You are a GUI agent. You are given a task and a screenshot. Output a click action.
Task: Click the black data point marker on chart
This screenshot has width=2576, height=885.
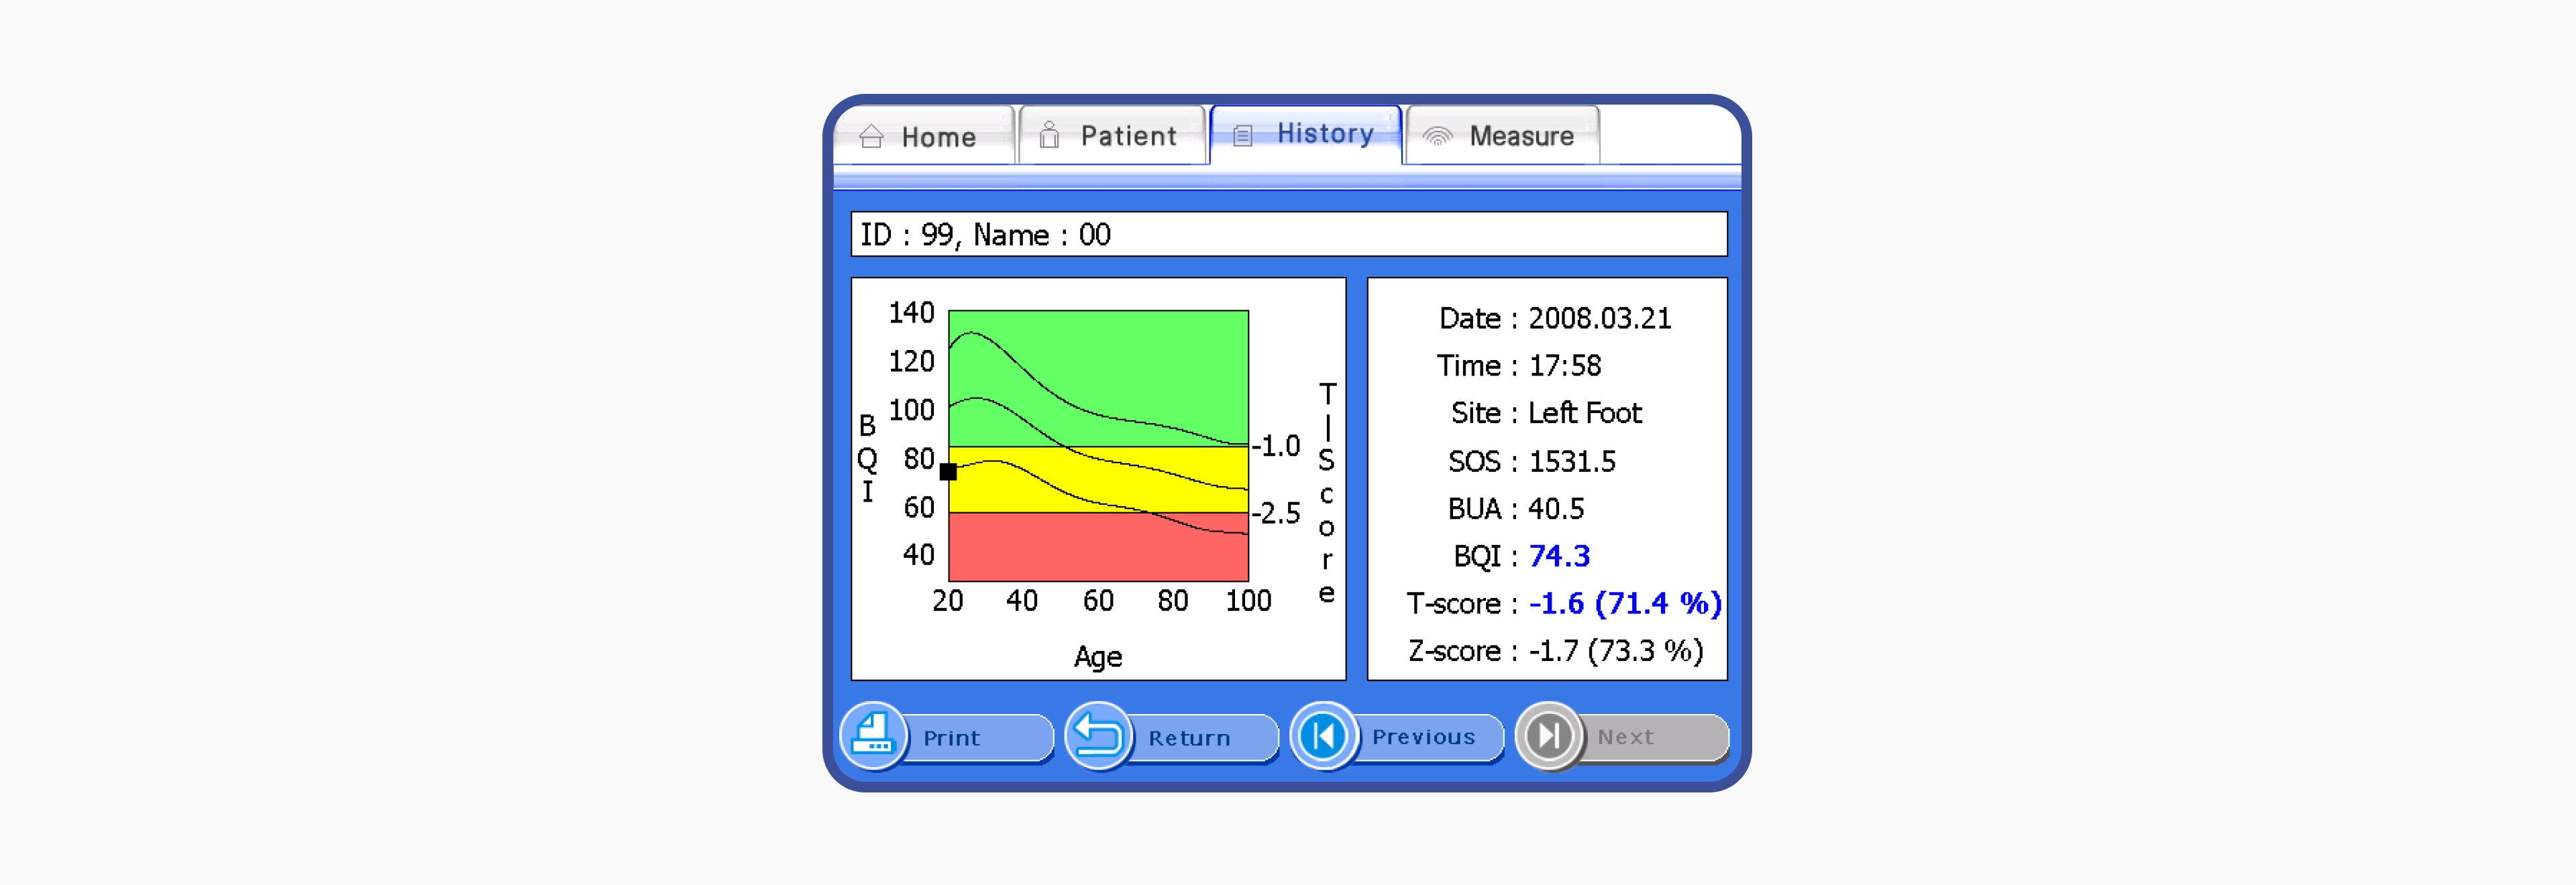pos(948,471)
